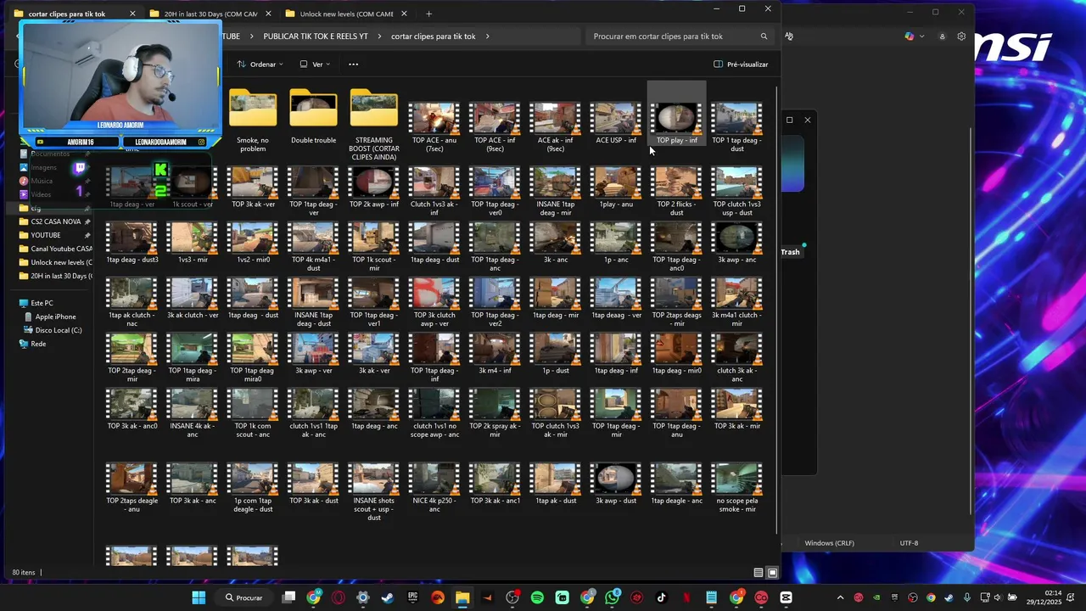Open the Double trouble folder

(313, 117)
